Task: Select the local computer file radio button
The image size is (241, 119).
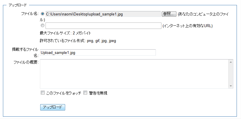Action: [x=43, y=14]
